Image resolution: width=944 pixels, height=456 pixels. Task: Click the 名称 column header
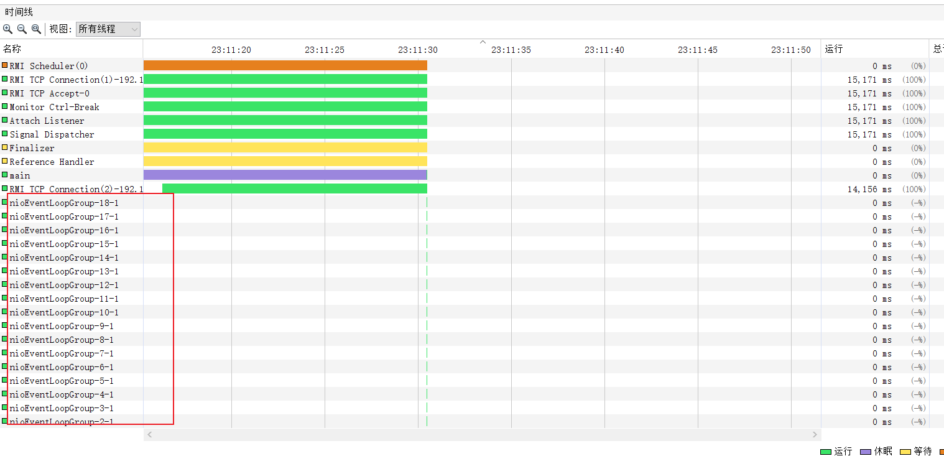click(12, 49)
